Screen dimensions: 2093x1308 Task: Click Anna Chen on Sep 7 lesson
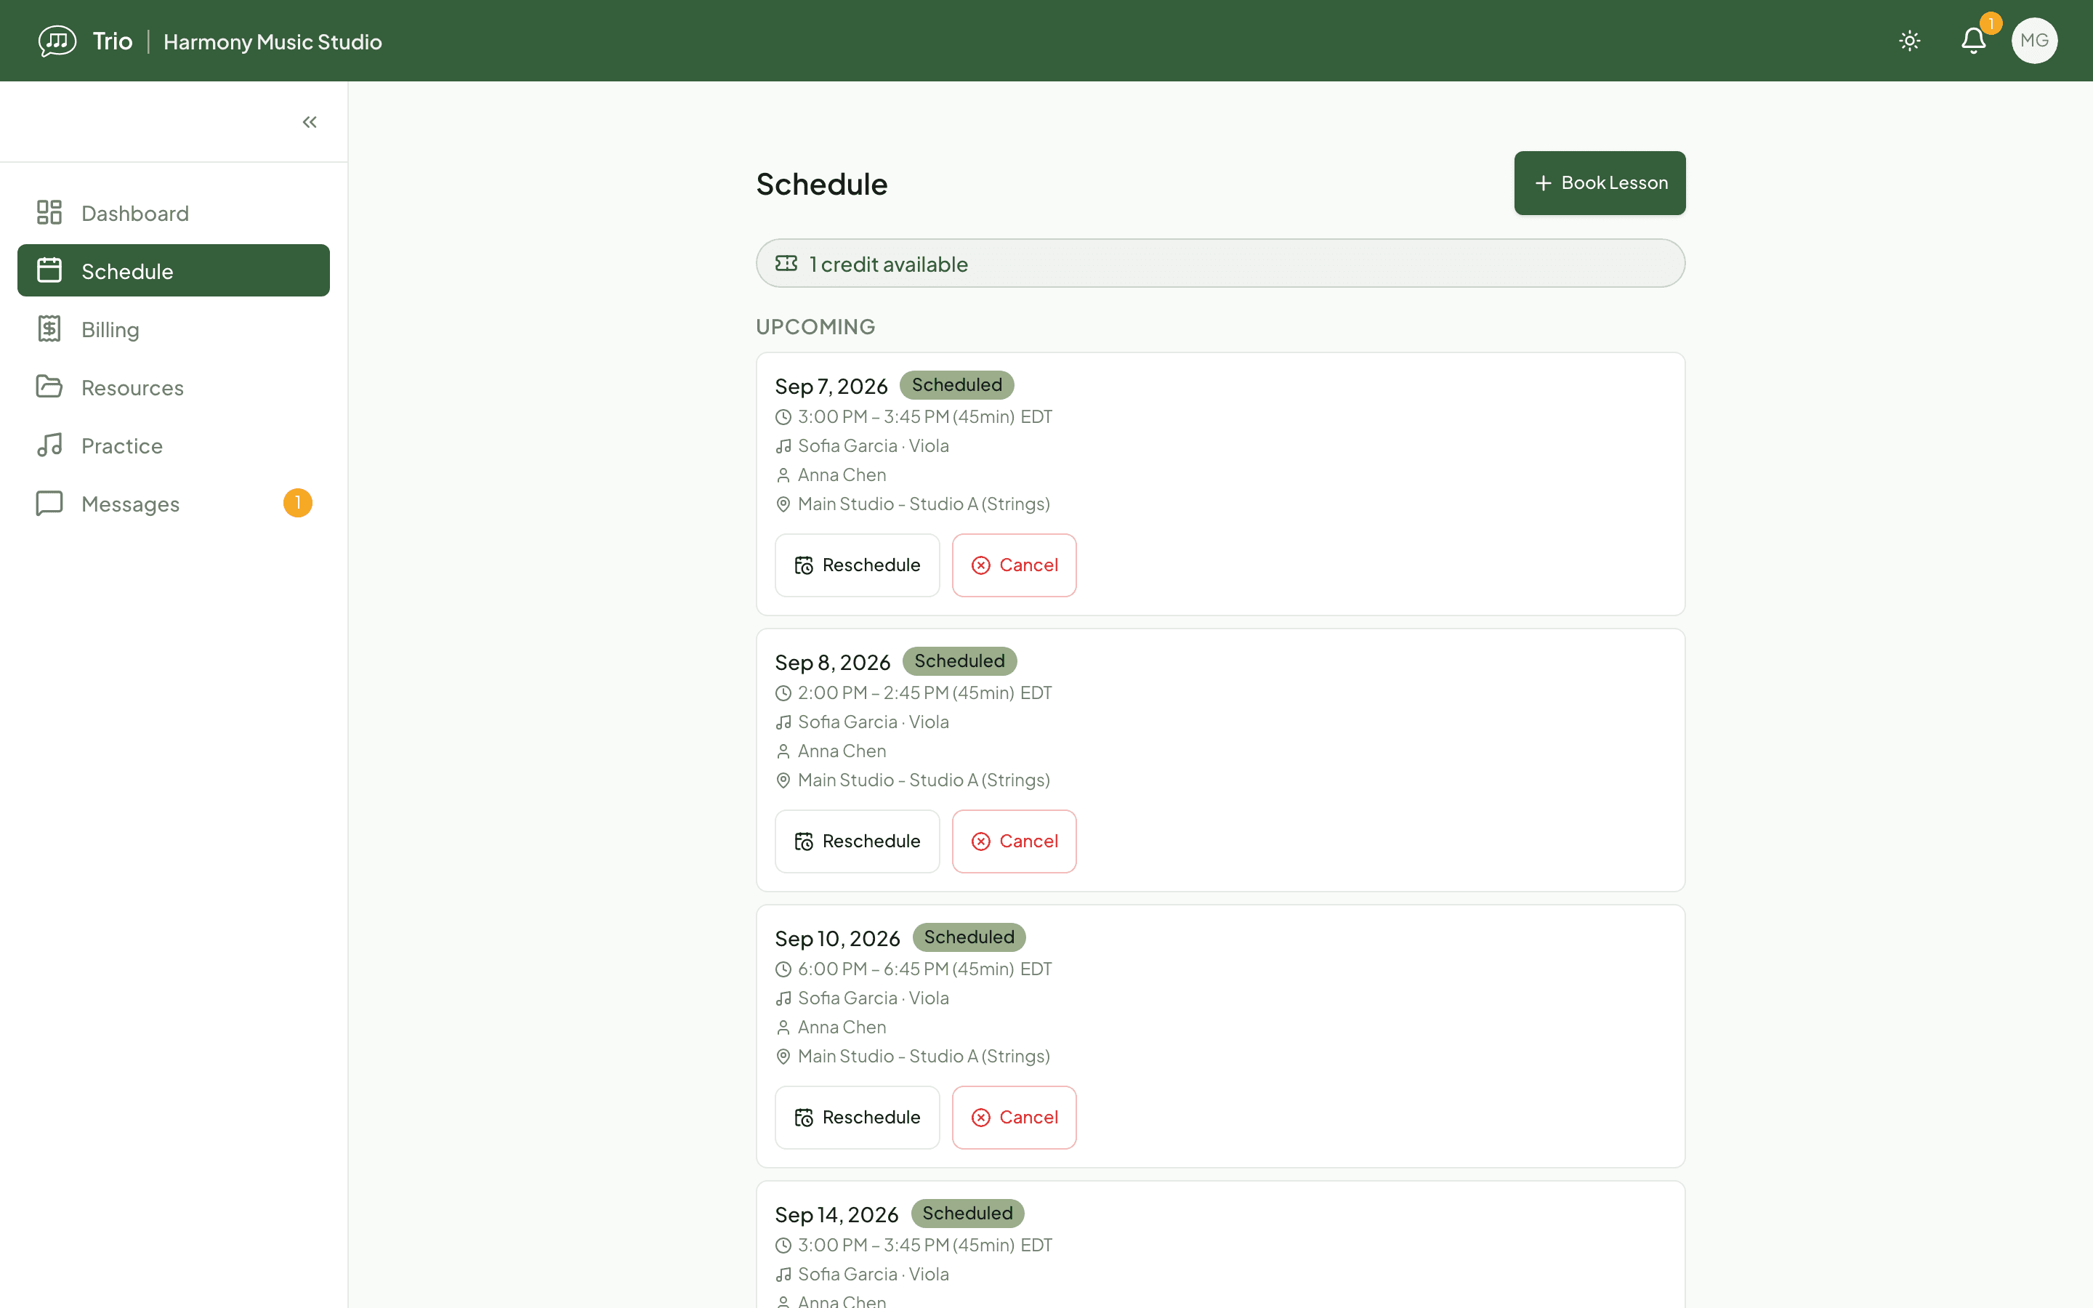click(842, 474)
